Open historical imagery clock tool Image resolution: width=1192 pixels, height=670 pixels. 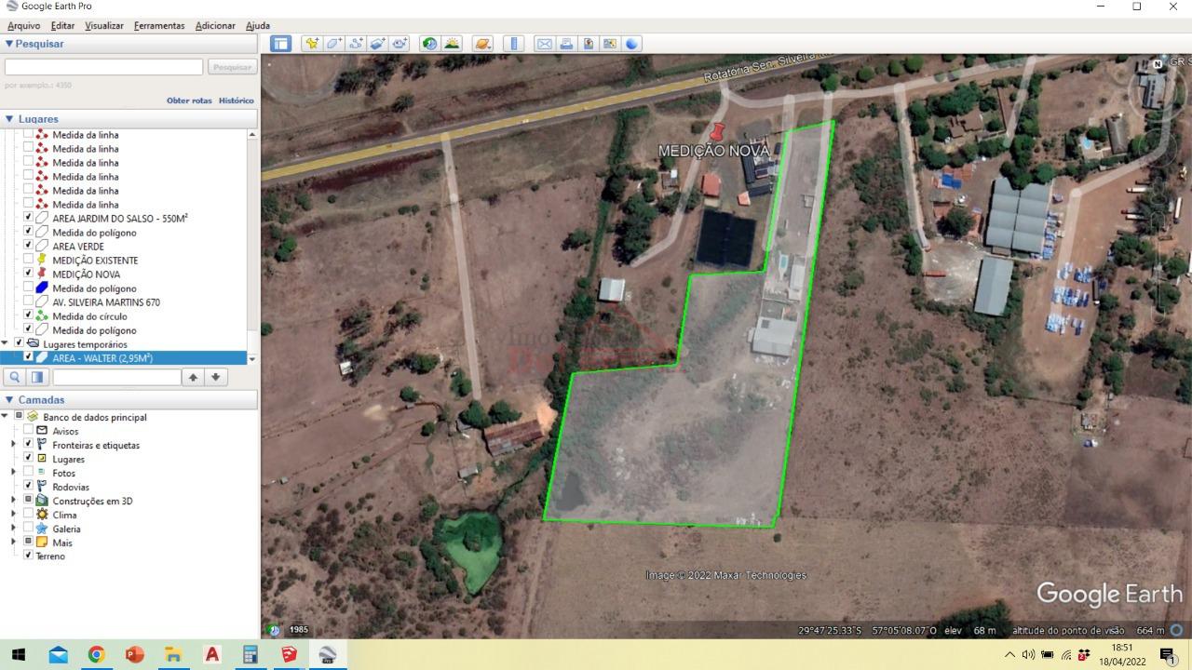(x=429, y=44)
